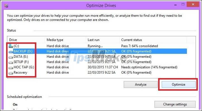Click the BACKUP (D:) drive icon
This screenshot has width=202, height=111.
[11, 52]
